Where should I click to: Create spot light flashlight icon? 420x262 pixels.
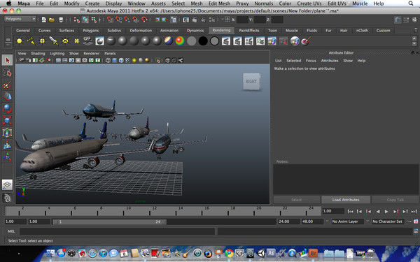pyautogui.click(x=54, y=41)
